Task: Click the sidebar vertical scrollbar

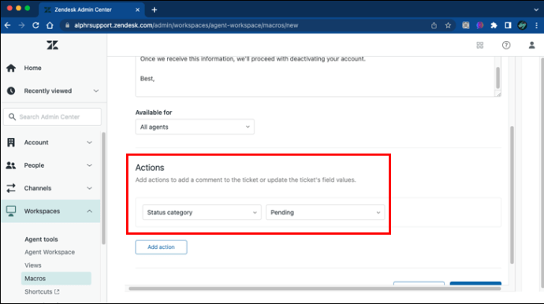Action: tap(103, 188)
